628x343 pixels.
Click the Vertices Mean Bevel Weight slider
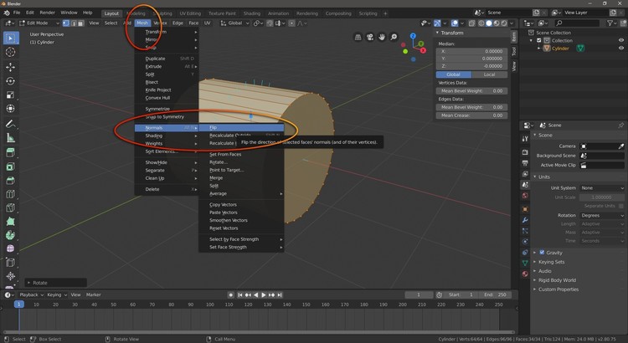(471, 91)
